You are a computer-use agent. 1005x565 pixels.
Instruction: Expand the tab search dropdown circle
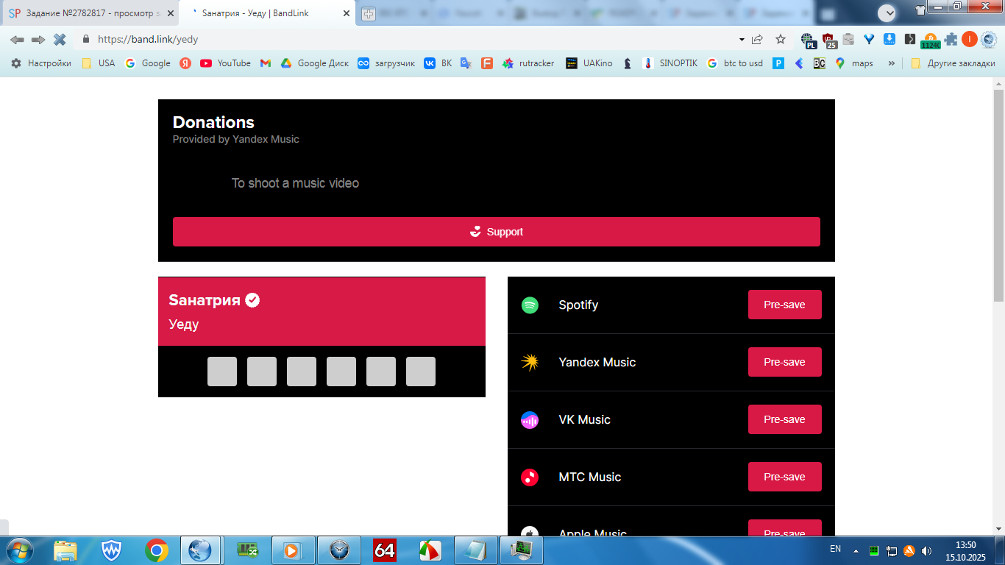pyautogui.click(x=887, y=13)
